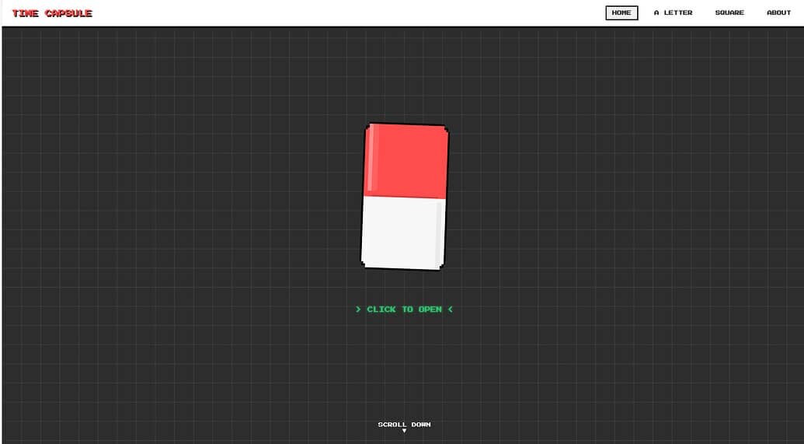Open the SQUARE nav item
Viewport: 804px width, 444px height.
pos(729,13)
